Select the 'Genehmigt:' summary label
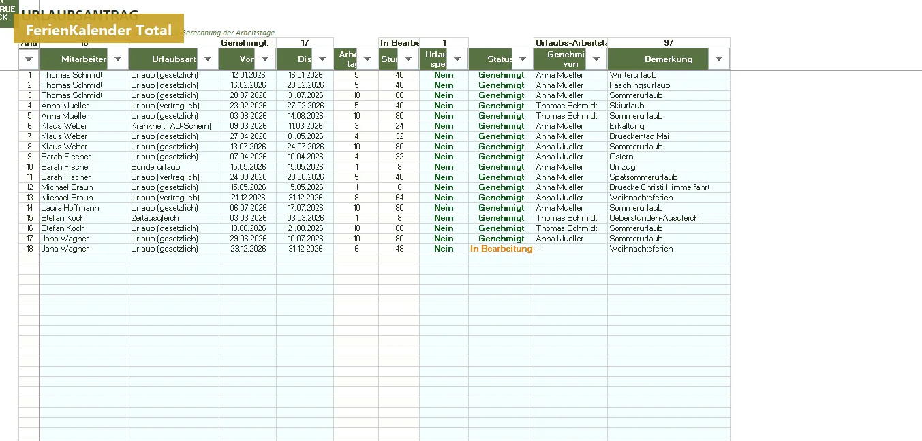Viewport: 922px width, 441px height. (x=248, y=43)
